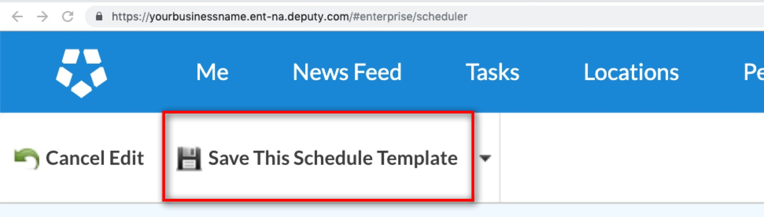Click the blank white toolbar area right of the dropdown

(x=629, y=158)
